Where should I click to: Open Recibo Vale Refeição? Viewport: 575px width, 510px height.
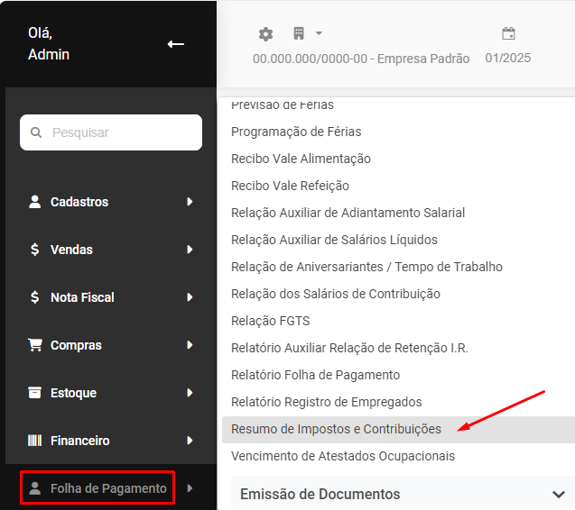290,186
